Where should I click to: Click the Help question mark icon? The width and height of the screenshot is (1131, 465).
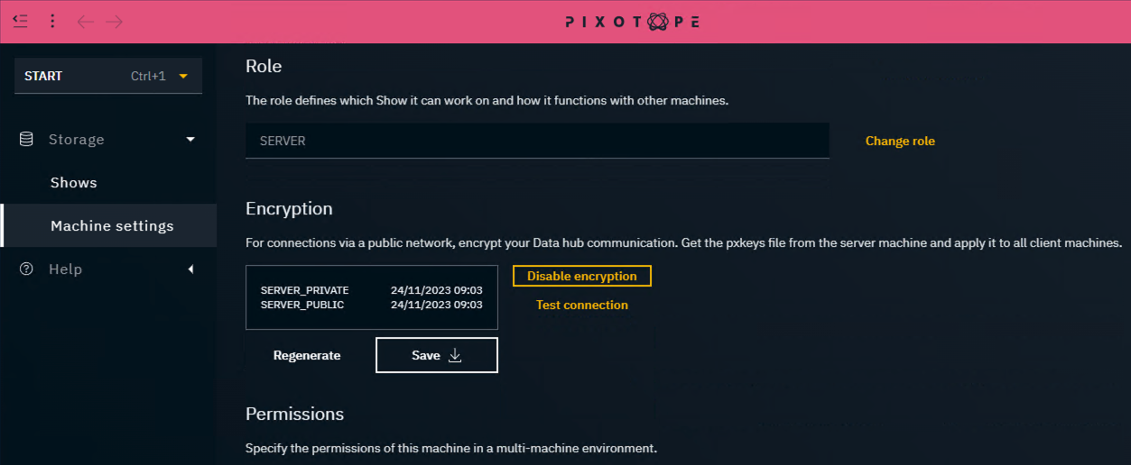(26, 269)
